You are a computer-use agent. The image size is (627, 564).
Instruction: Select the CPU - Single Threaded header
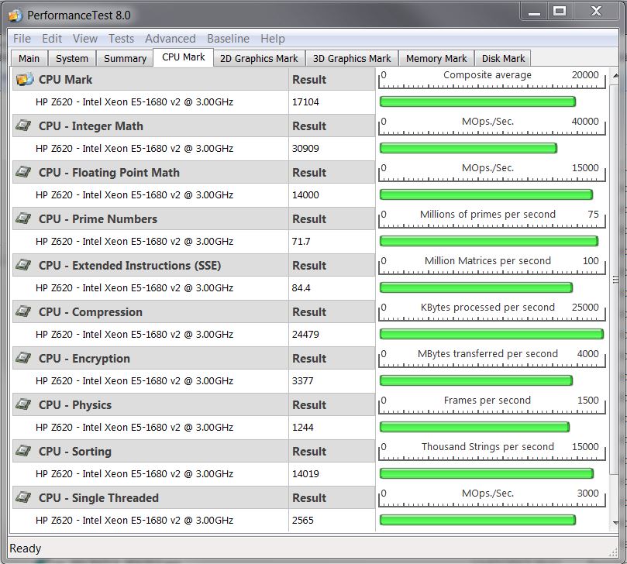click(150, 497)
